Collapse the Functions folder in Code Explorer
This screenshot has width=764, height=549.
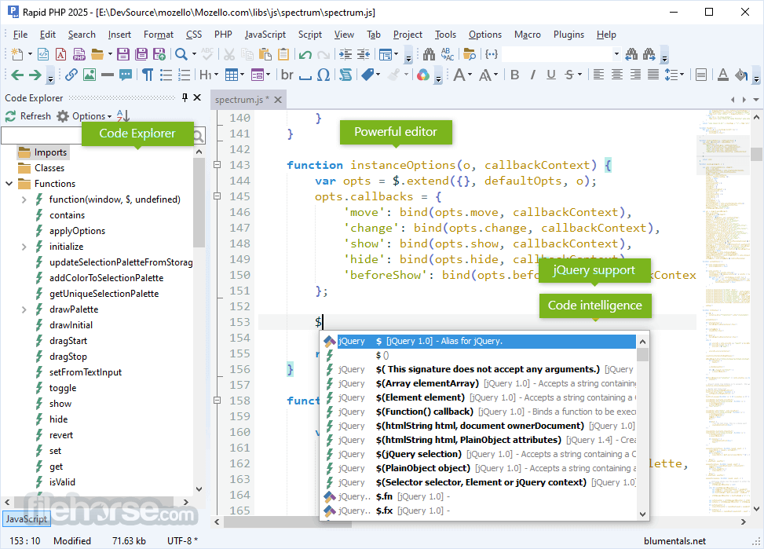tap(9, 184)
